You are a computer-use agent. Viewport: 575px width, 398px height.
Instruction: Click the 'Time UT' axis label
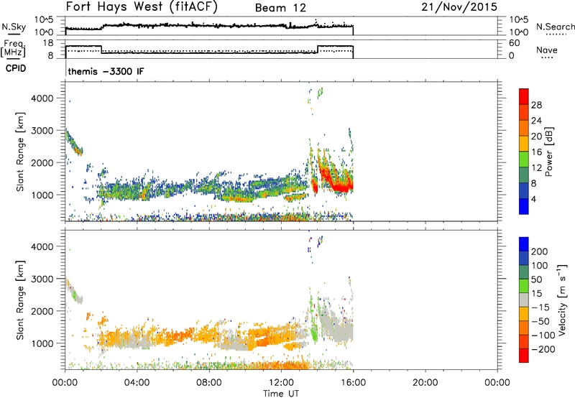(281, 394)
